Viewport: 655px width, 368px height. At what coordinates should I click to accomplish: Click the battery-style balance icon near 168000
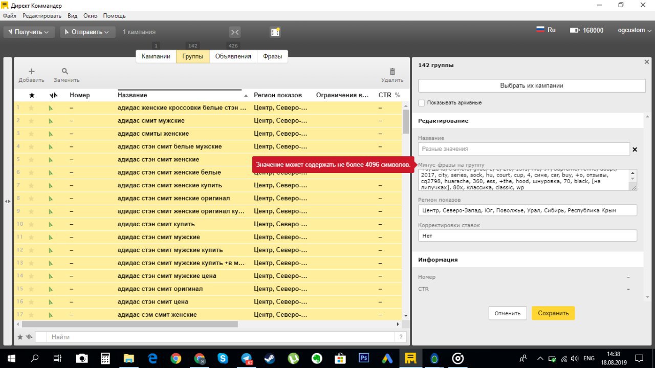(575, 30)
